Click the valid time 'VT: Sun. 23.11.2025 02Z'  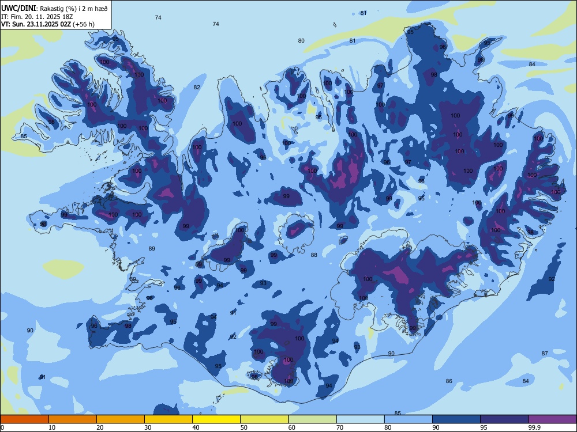(36, 24)
